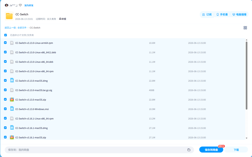This screenshot has height=157, width=252.
Task: Select file name CC-Switch-v3.13.0-Linux-x86_64(1).deb
Action: point(36,52)
